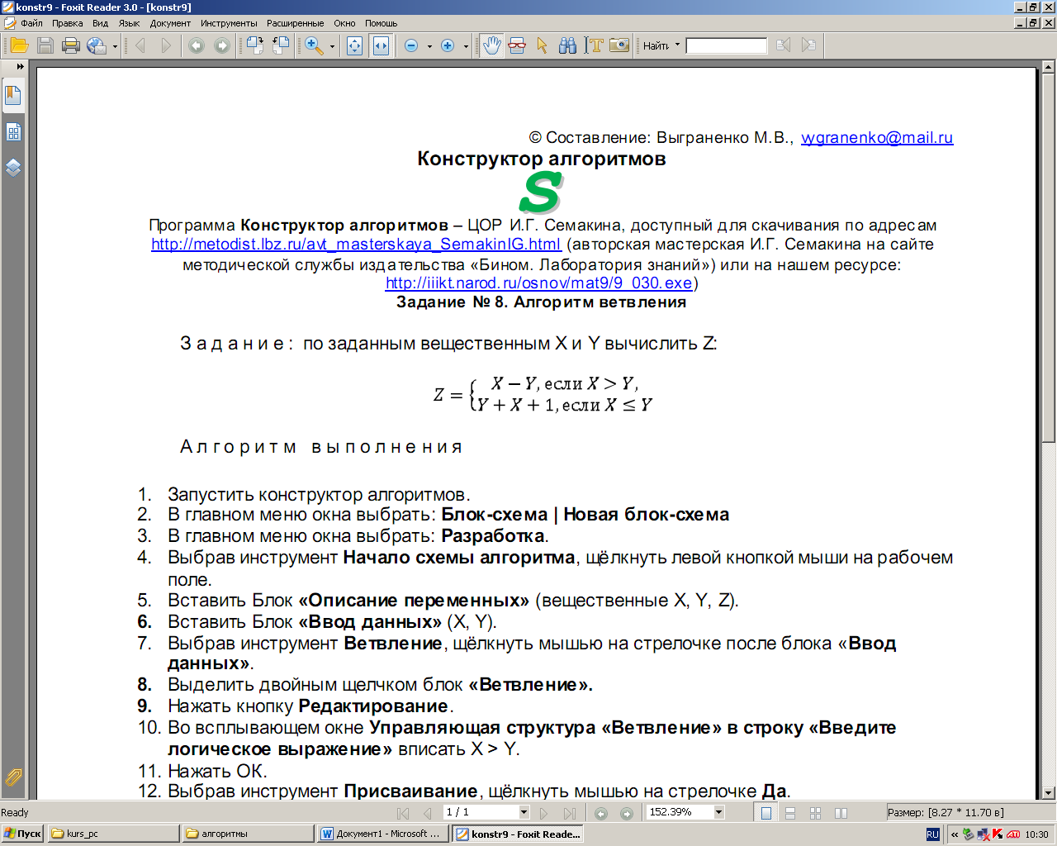Click Find Previous icon after search field
1057x846 pixels.
coord(783,45)
